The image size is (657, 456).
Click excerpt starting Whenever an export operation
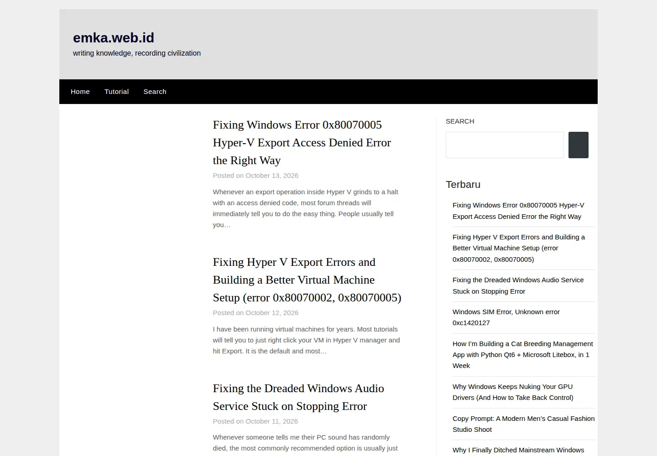(x=305, y=208)
